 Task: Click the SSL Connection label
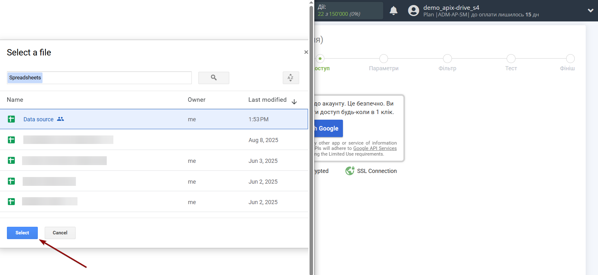coord(377,171)
